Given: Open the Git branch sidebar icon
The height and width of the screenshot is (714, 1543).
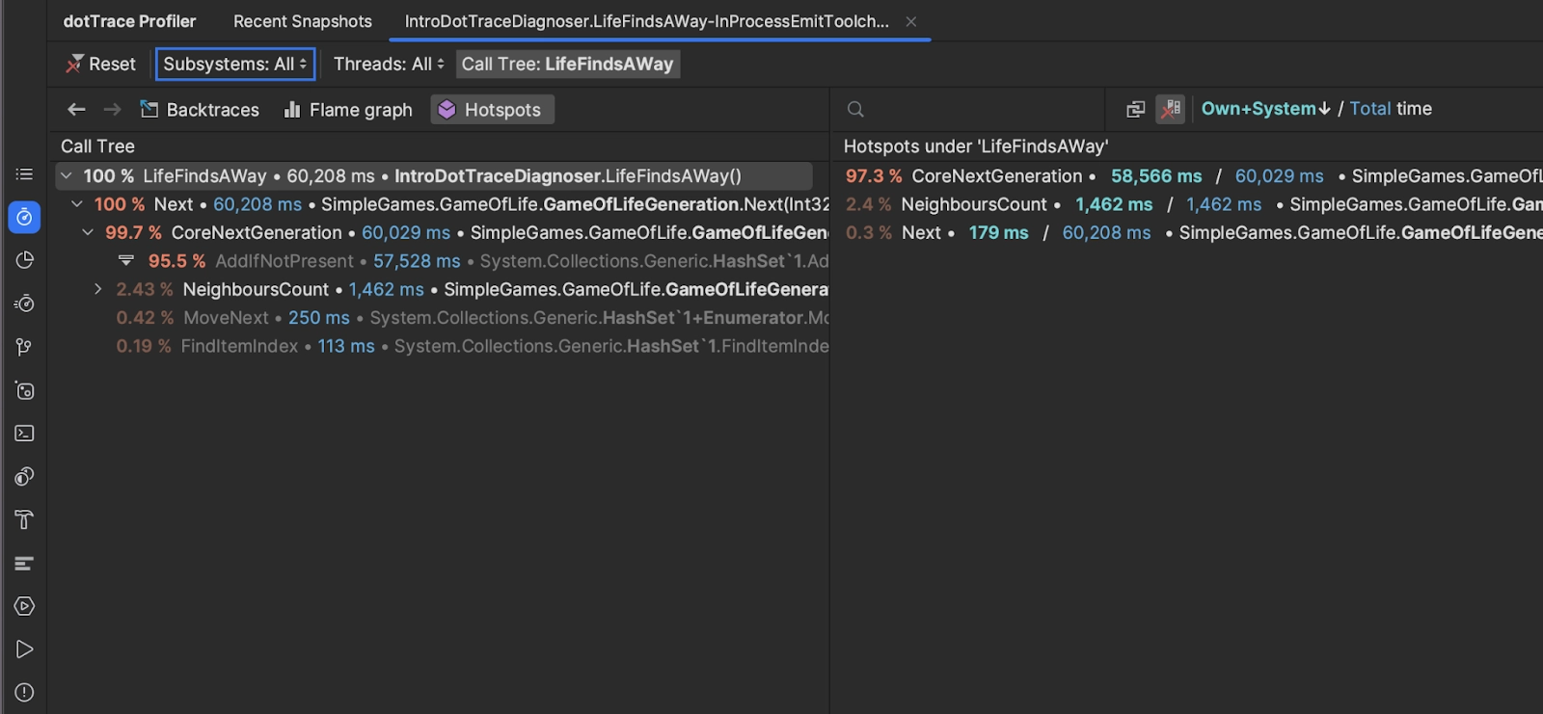Looking at the screenshot, I should (24, 347).
